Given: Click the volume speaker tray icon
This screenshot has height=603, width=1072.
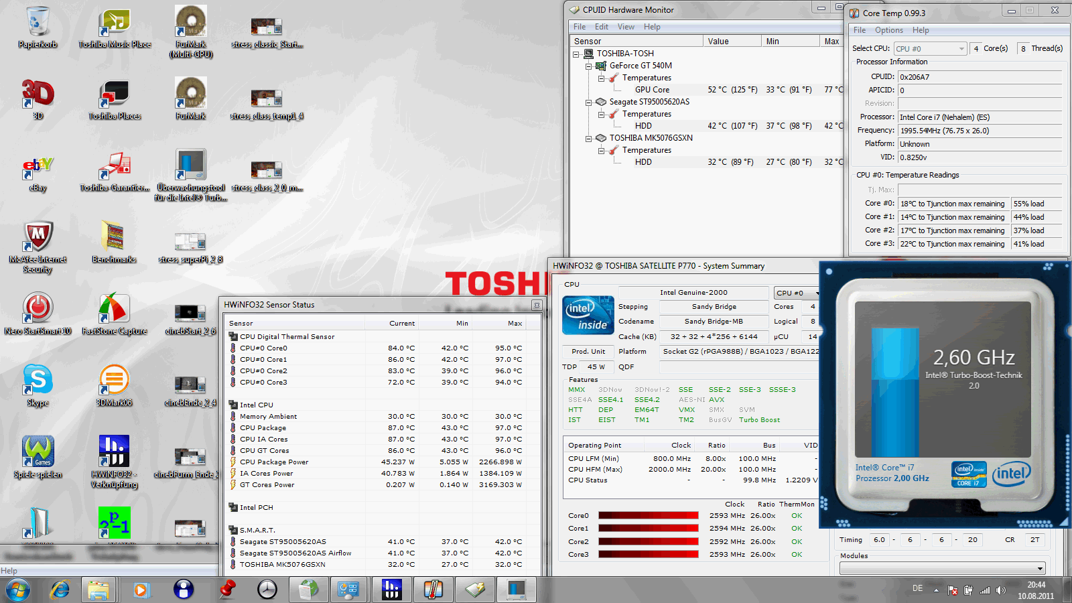Looking at the screenshot, I should click(1001, 590).
